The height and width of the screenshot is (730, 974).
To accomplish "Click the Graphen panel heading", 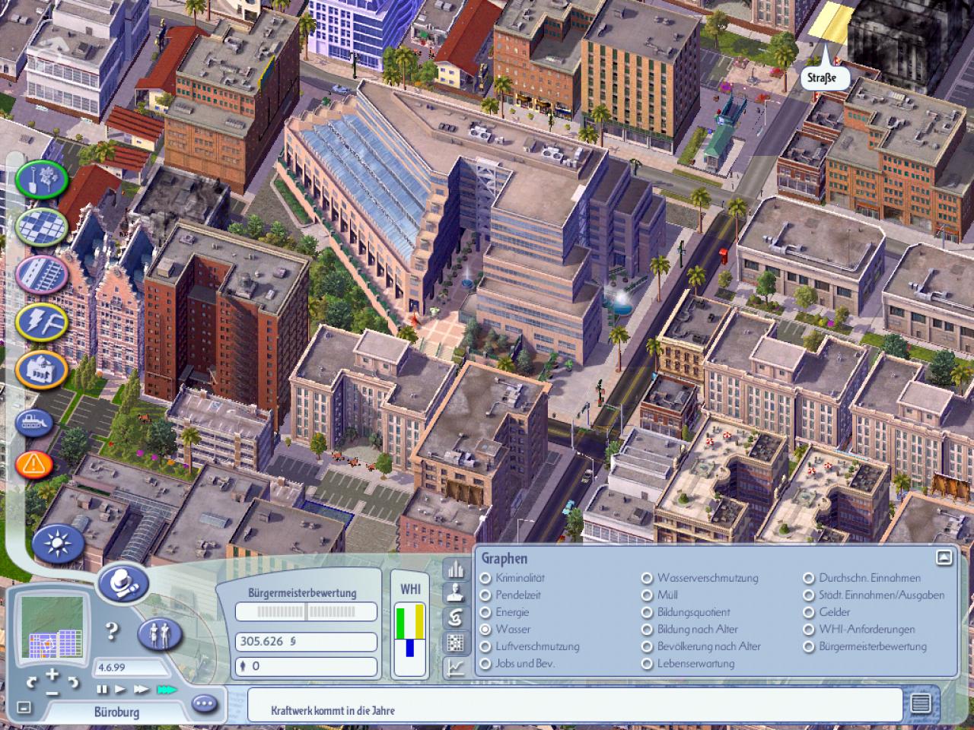I will [504, 559].
